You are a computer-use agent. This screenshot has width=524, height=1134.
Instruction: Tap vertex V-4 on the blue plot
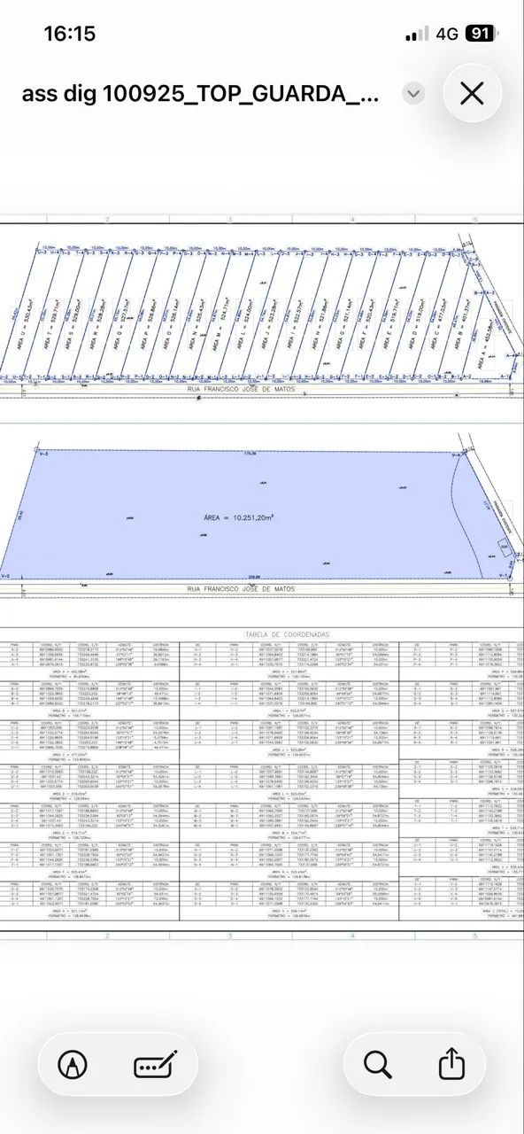(456, 454)
